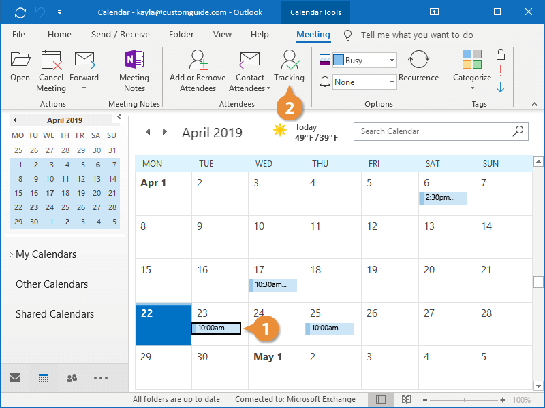The width and height of the screenshot is (545, 408).
Task: Toggle Low Importance down arrow
Action: [501, 87]
